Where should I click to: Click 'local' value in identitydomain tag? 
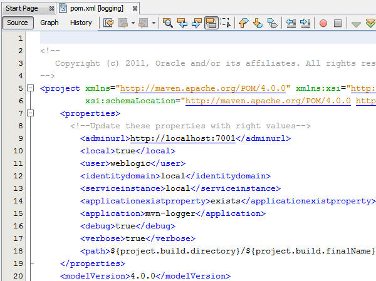pos(173,176)
